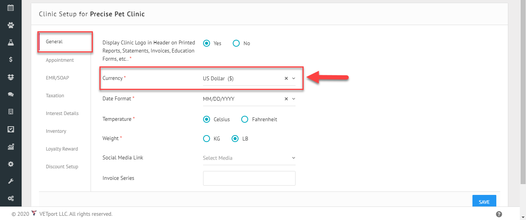
Task: Switch to the Discount Setup tab
Action: tap(62, 167)
